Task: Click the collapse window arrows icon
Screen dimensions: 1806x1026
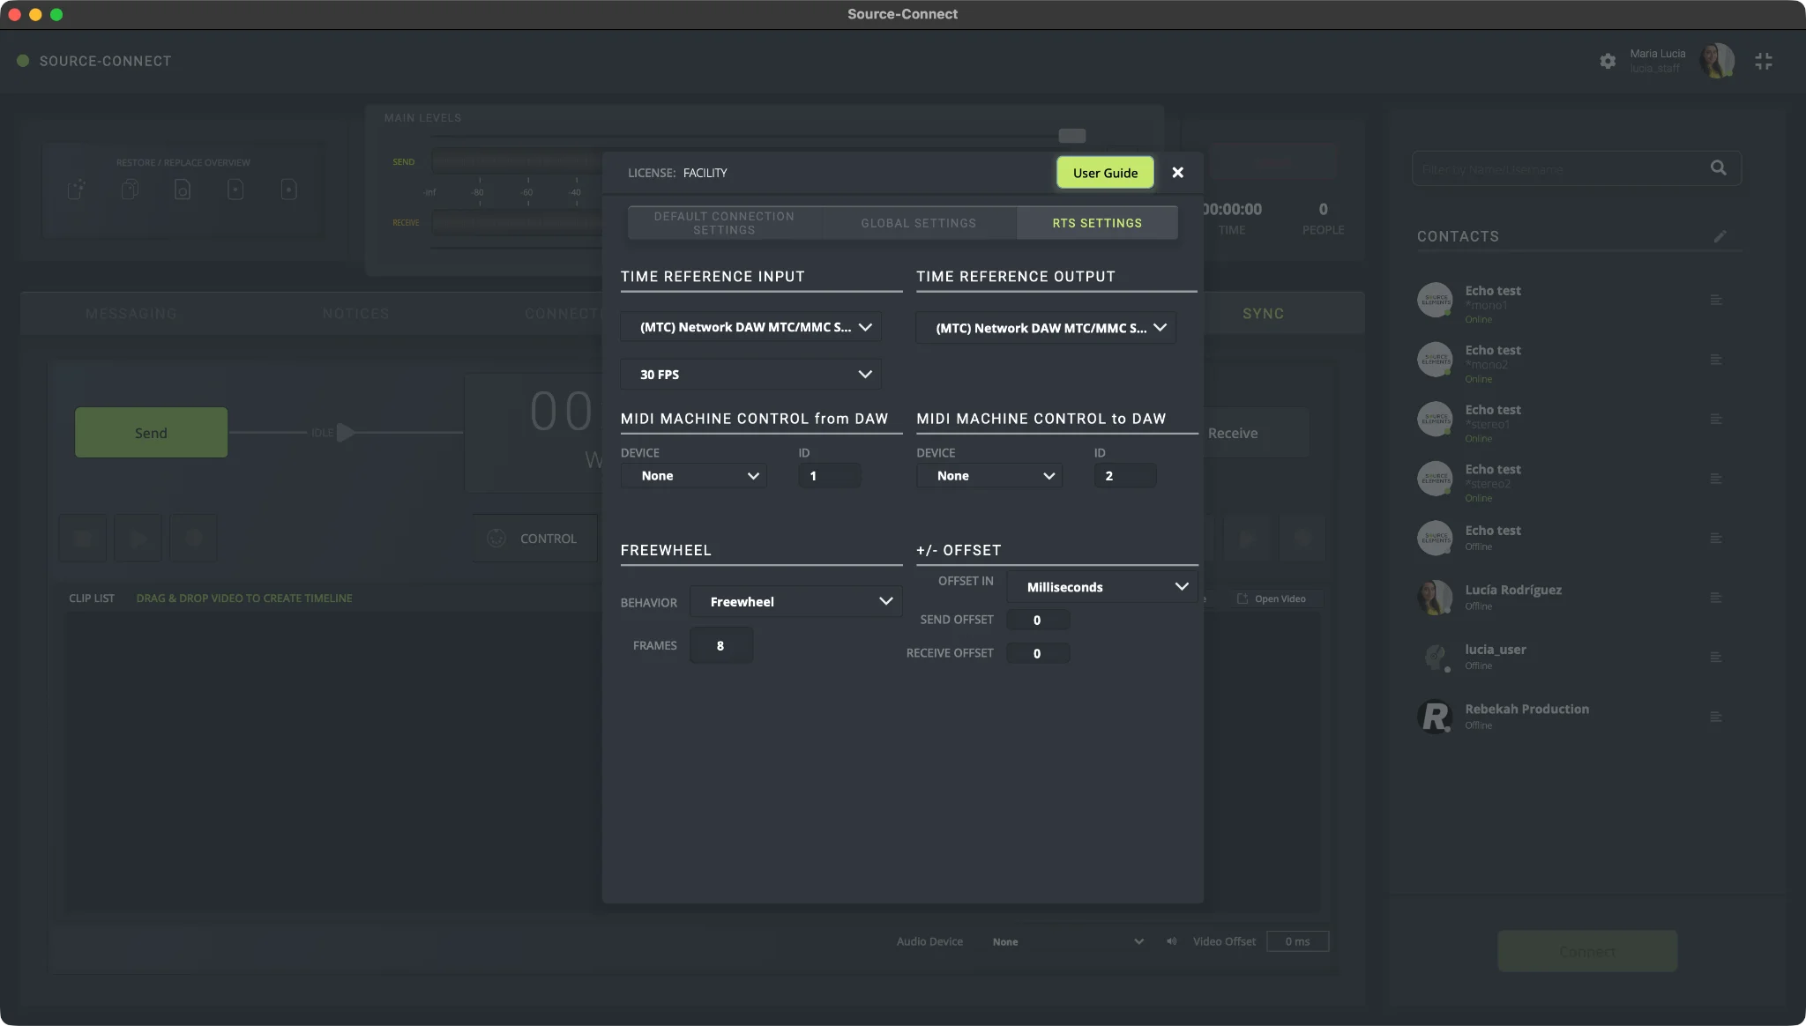Action: click(x=1763, y=61)
